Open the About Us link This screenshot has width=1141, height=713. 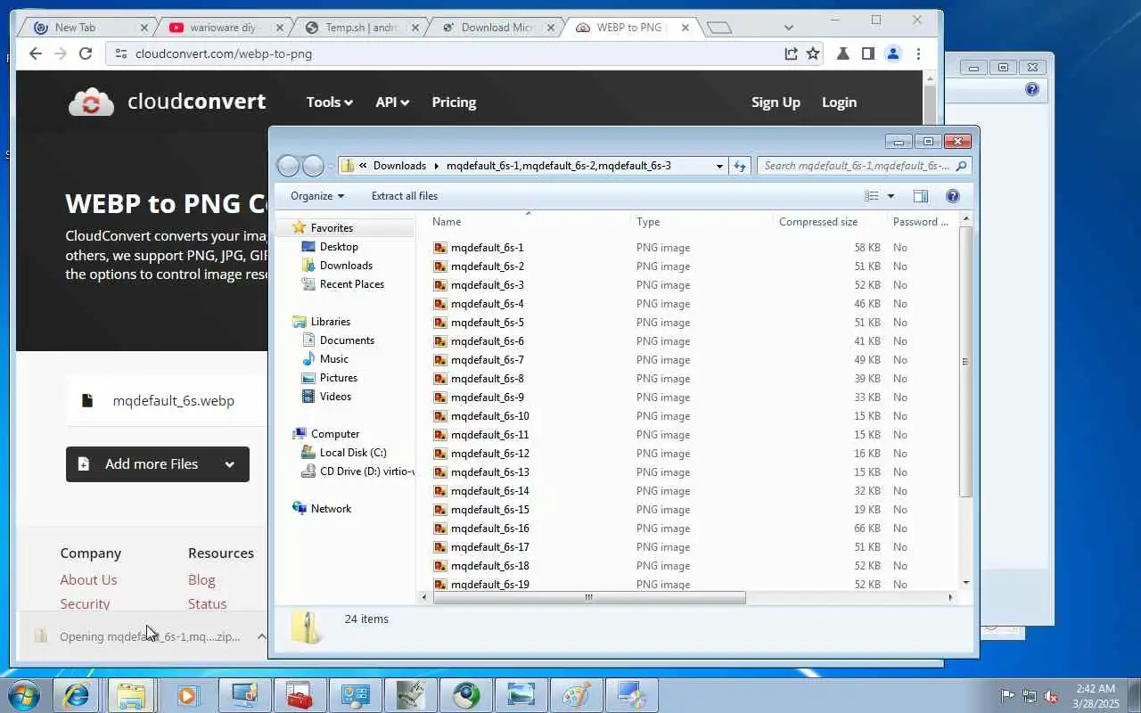[88, 580]
